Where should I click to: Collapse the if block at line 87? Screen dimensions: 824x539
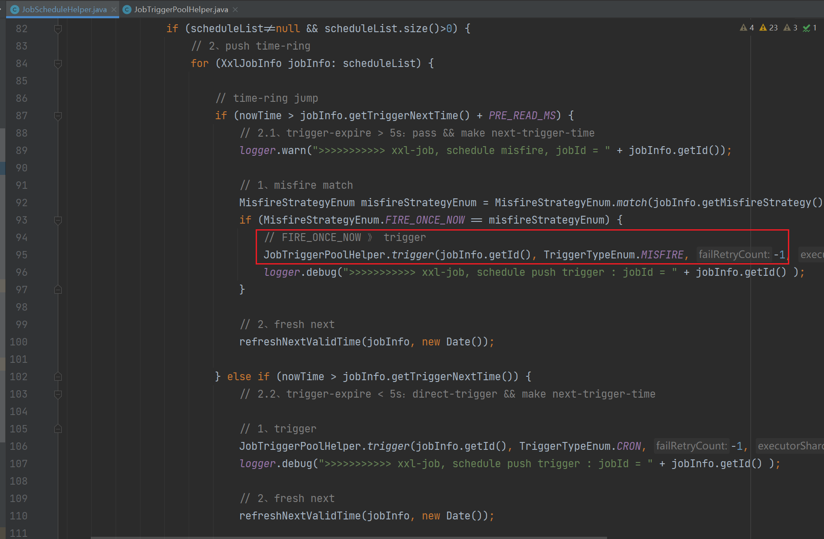coord(58,116)
